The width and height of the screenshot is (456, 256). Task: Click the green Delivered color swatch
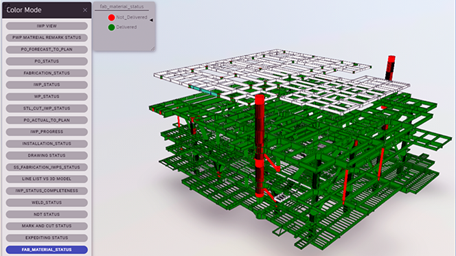pyautogui.click(x=111, y=27)
